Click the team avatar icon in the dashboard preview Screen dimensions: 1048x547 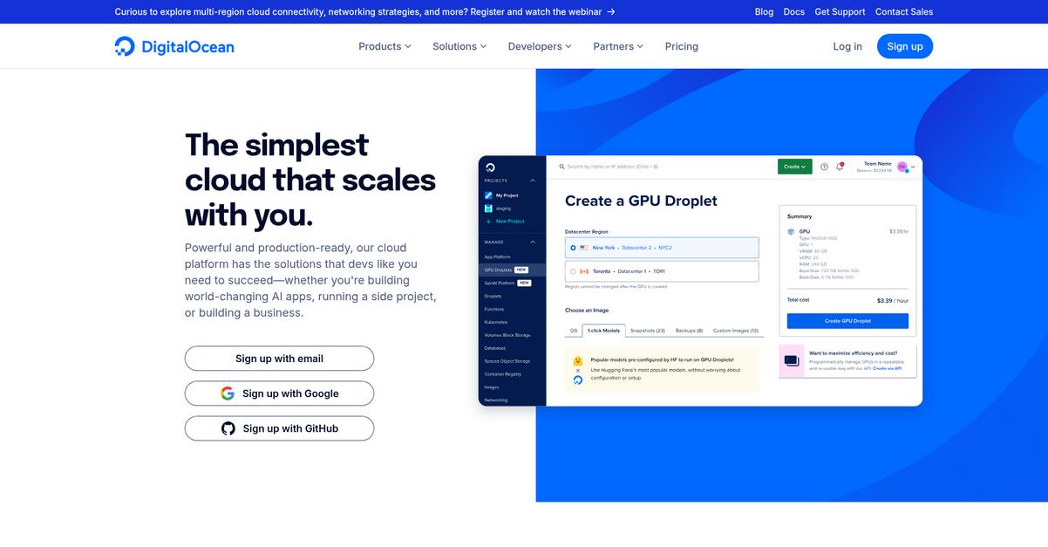click(x=902, y=167)
